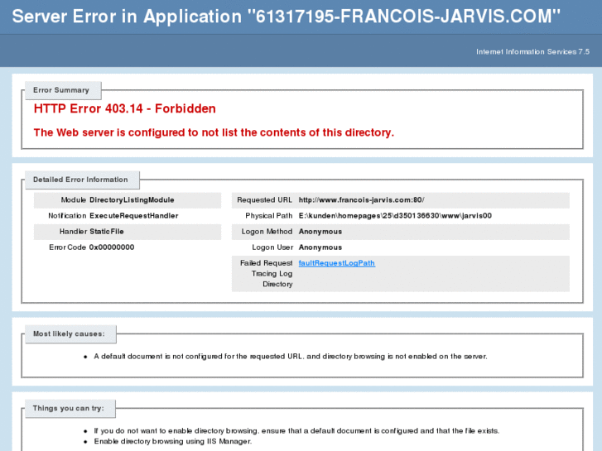Click the Physical Path field label
The image size is (602, 451).
click(269, 216)
